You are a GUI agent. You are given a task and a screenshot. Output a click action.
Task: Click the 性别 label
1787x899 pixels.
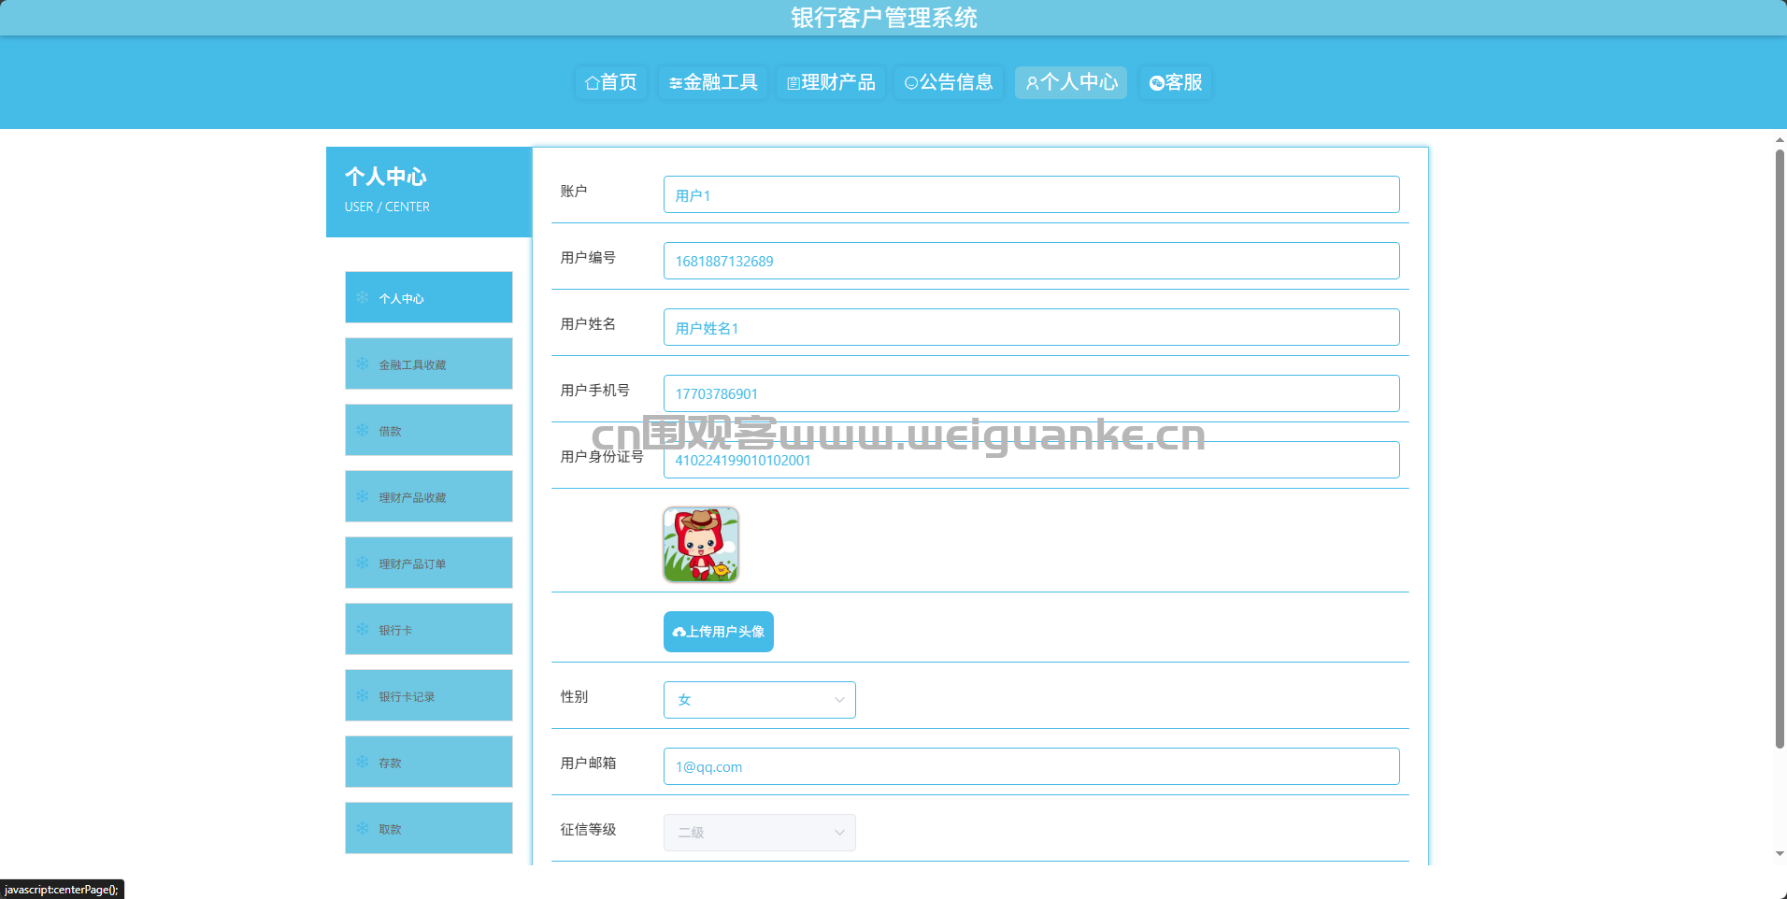[574, 696]
